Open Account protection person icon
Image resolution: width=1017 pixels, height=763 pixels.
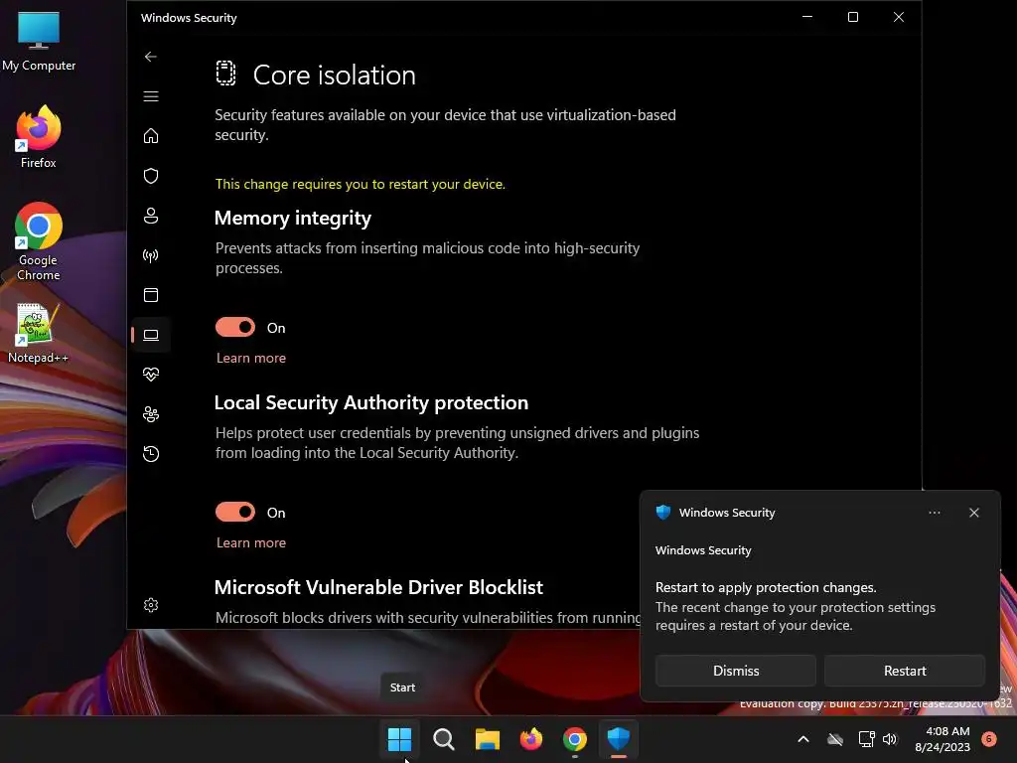pos(151,216)
